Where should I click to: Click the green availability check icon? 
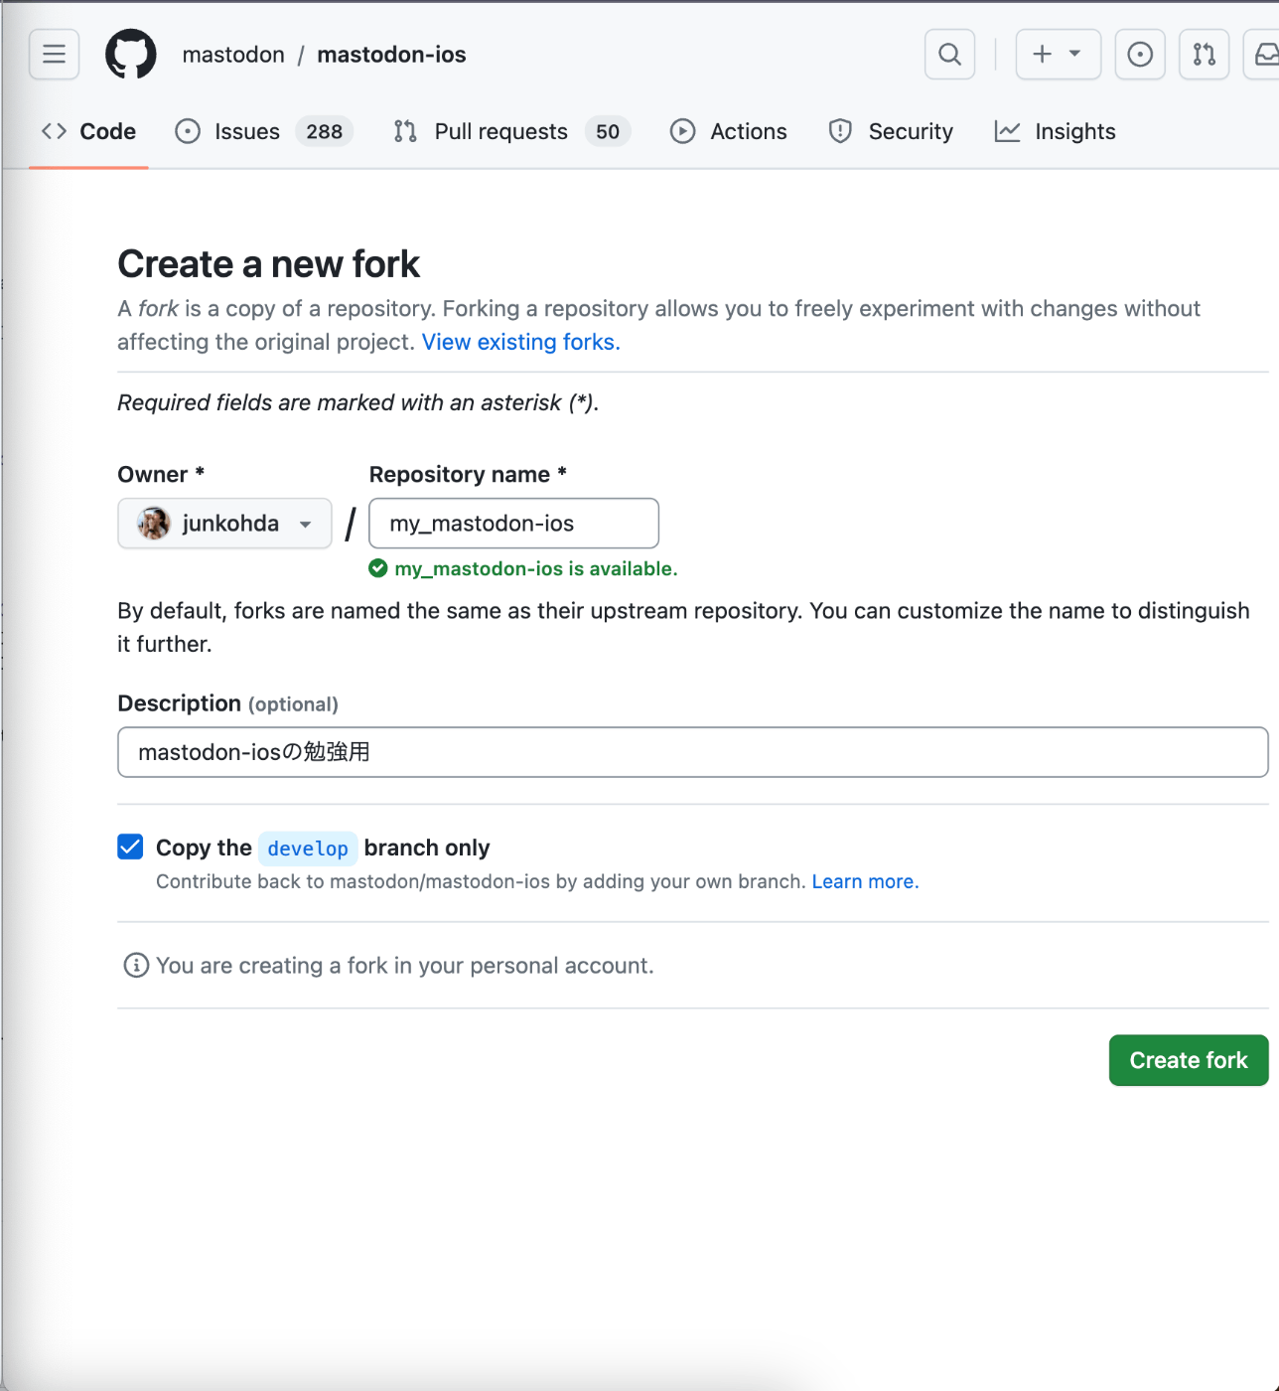click(x=378, y=568)
